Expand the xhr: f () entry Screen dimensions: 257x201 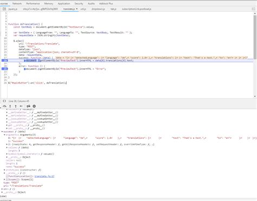pos(2,189)
